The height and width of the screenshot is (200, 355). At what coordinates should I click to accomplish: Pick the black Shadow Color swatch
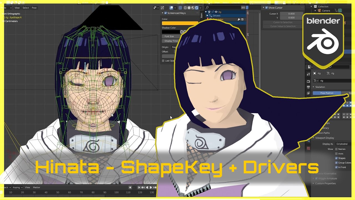tap(171, 32)
